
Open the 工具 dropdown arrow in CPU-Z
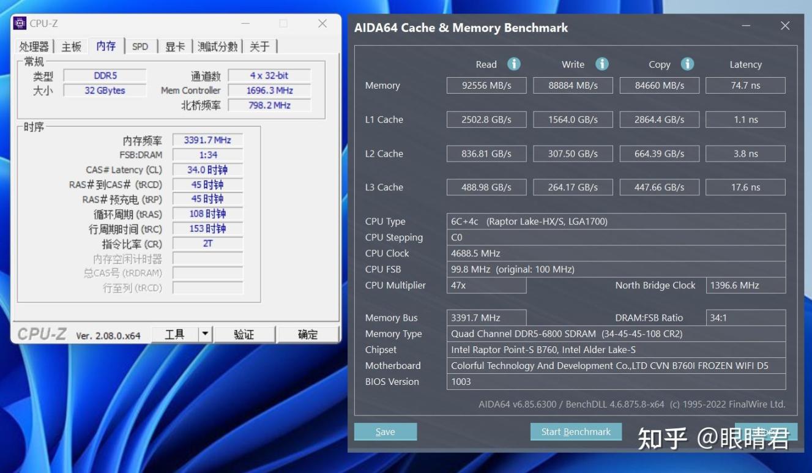coord(206,334)
